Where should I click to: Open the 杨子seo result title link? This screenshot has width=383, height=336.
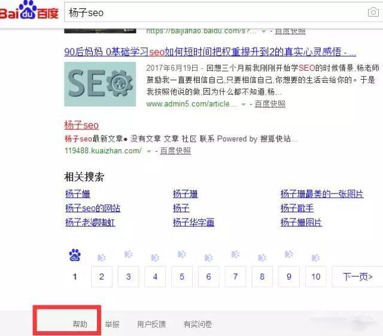coord(81,125)
